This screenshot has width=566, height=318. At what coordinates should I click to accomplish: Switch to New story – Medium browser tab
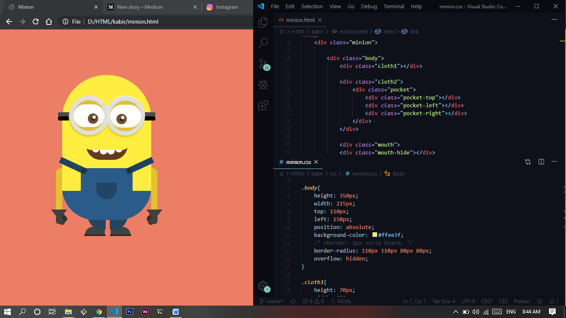click(140, 7)
